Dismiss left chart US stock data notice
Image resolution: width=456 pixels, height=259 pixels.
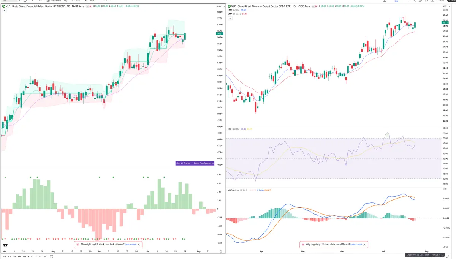coord(139,245)
